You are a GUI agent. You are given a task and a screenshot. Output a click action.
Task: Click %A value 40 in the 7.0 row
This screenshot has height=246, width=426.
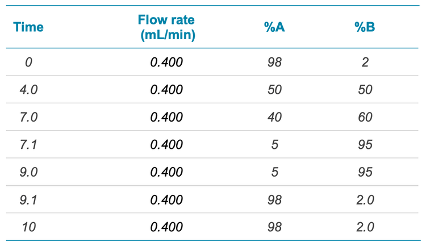point(275,117)
